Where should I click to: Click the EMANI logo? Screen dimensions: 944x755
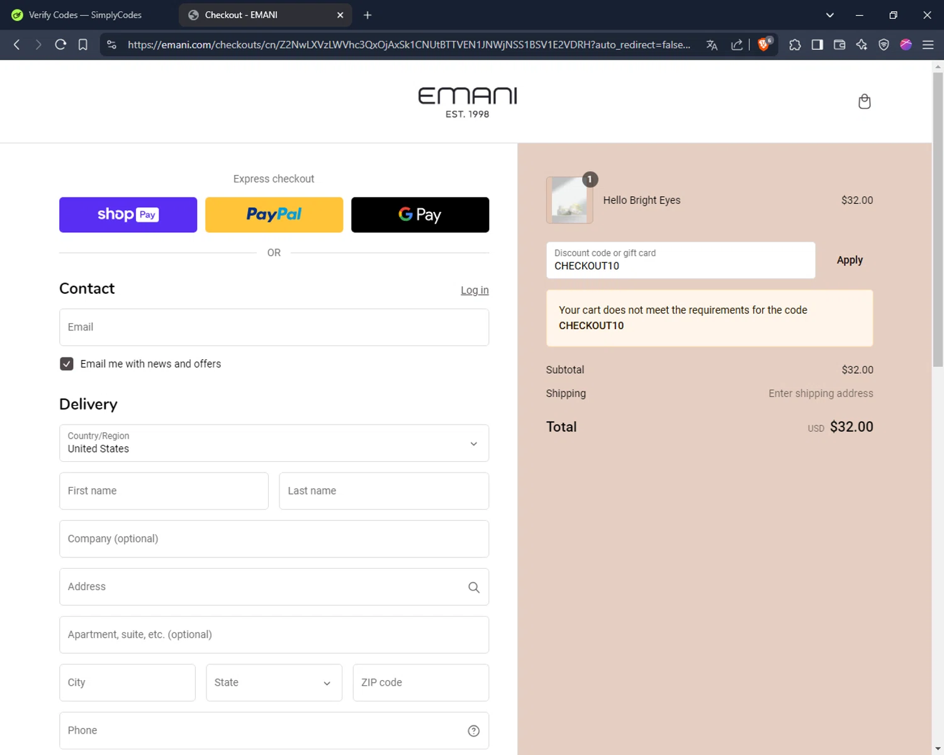coord(468,103)
